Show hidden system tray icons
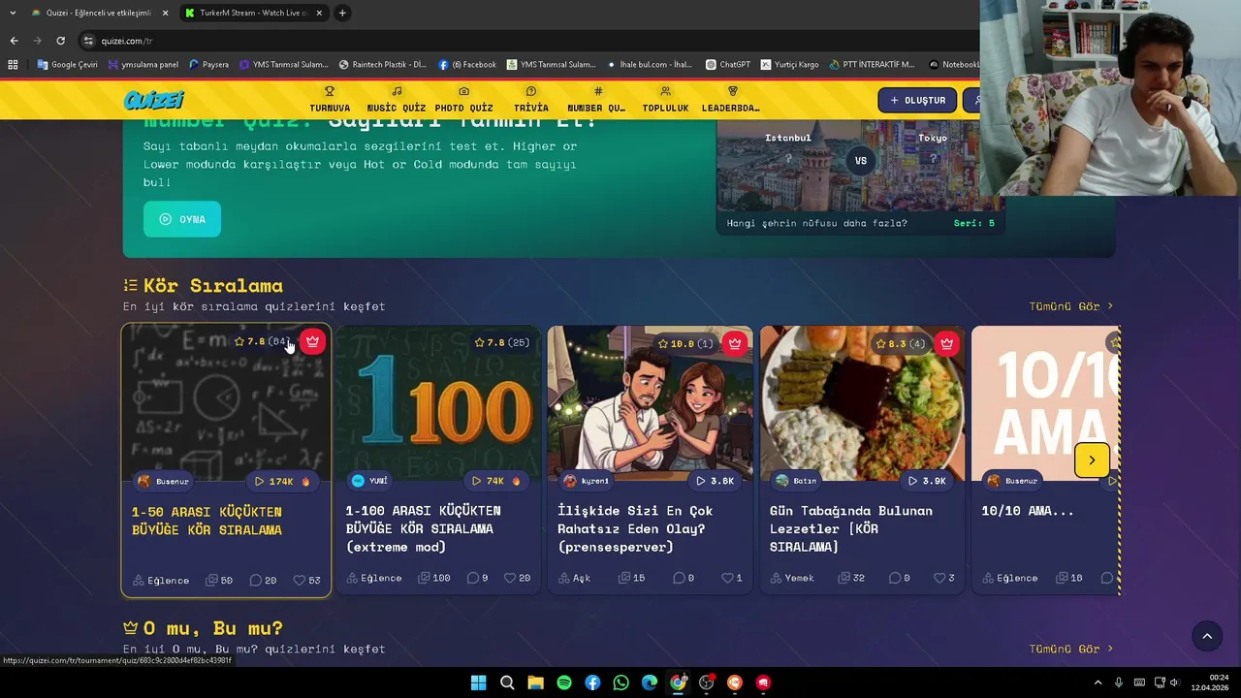The image size is (1241, 698). (1098, 682)
